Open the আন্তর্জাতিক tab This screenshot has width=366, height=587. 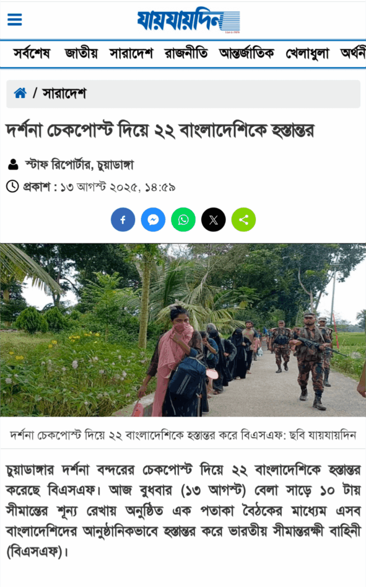tap(247, 53)
